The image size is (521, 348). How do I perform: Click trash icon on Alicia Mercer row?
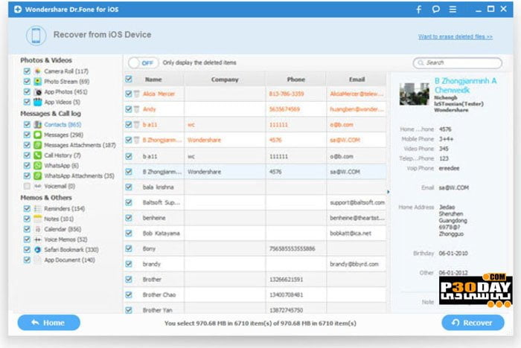pyautogui.click(x=136, y=94)
